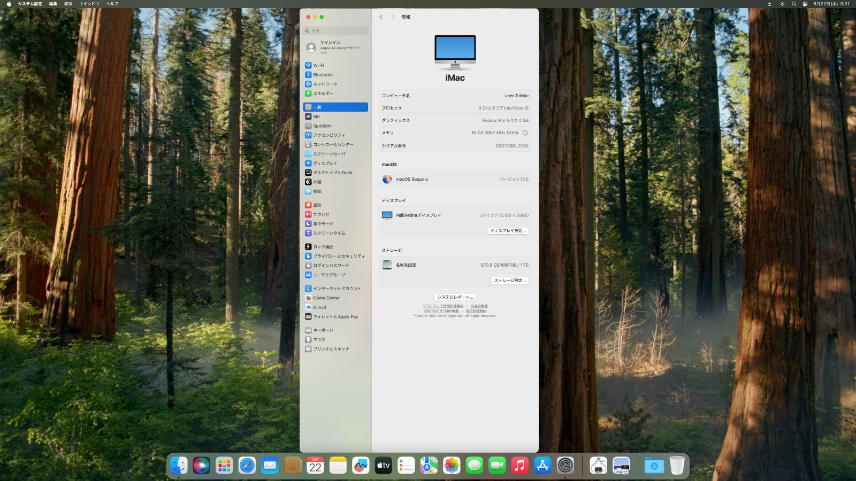Viewport: 856px width, 481px height.
Task: Open Finder from the Dock
Action: coord(179,466)
